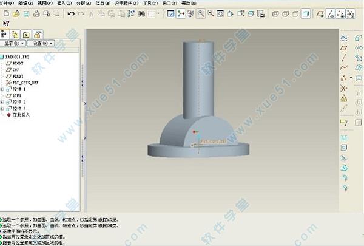Select the Datum Curve tool

344,67
